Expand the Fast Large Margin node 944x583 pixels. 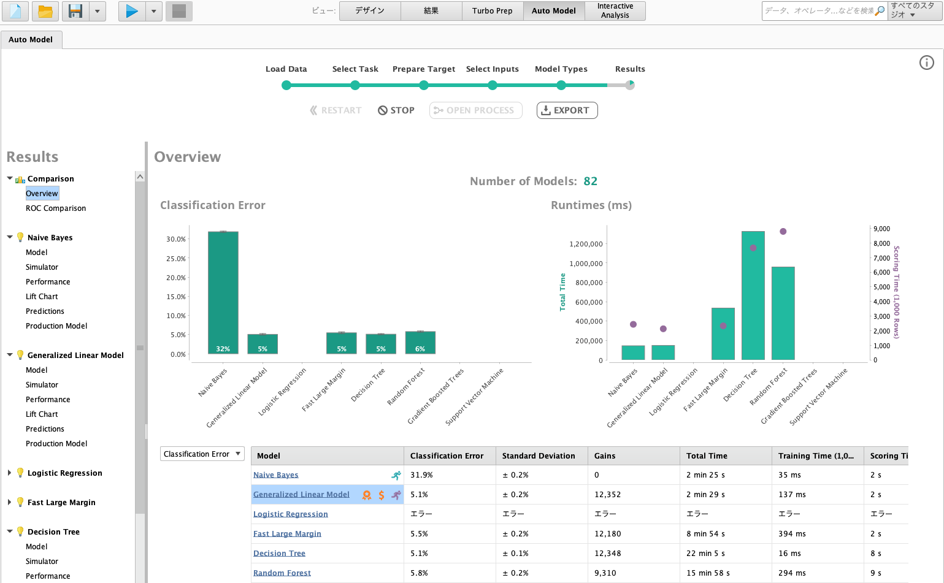tap(9, 502)
